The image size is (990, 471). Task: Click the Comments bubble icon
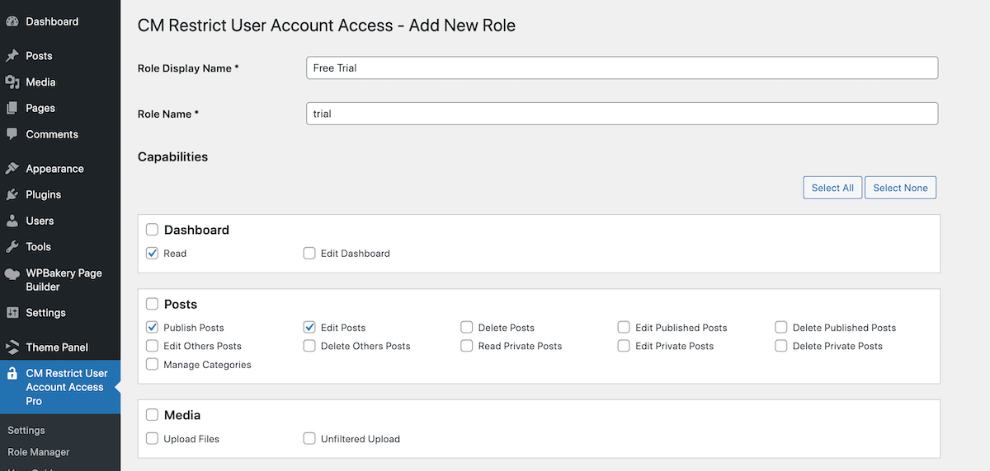point(12,134)
